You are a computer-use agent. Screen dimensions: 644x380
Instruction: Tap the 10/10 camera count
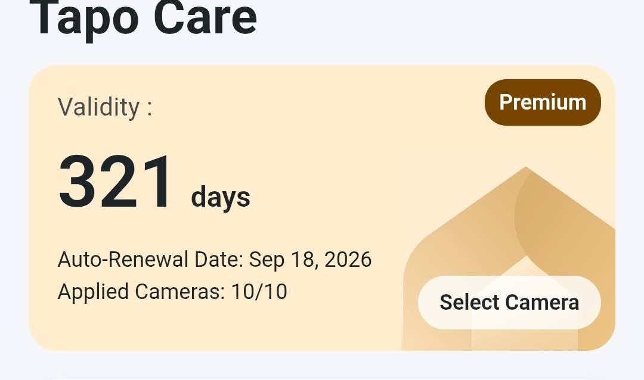pyautogui.click(x=259, y=292)
